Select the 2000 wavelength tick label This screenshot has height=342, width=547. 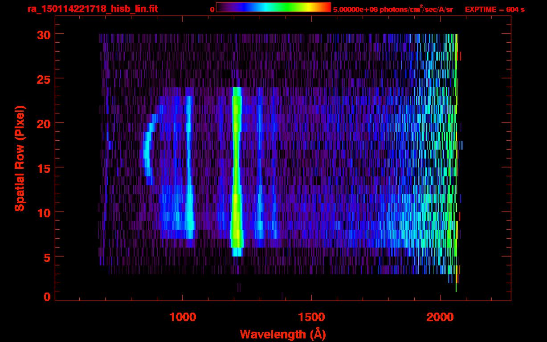pyautogui.click(x=440, y=317)
